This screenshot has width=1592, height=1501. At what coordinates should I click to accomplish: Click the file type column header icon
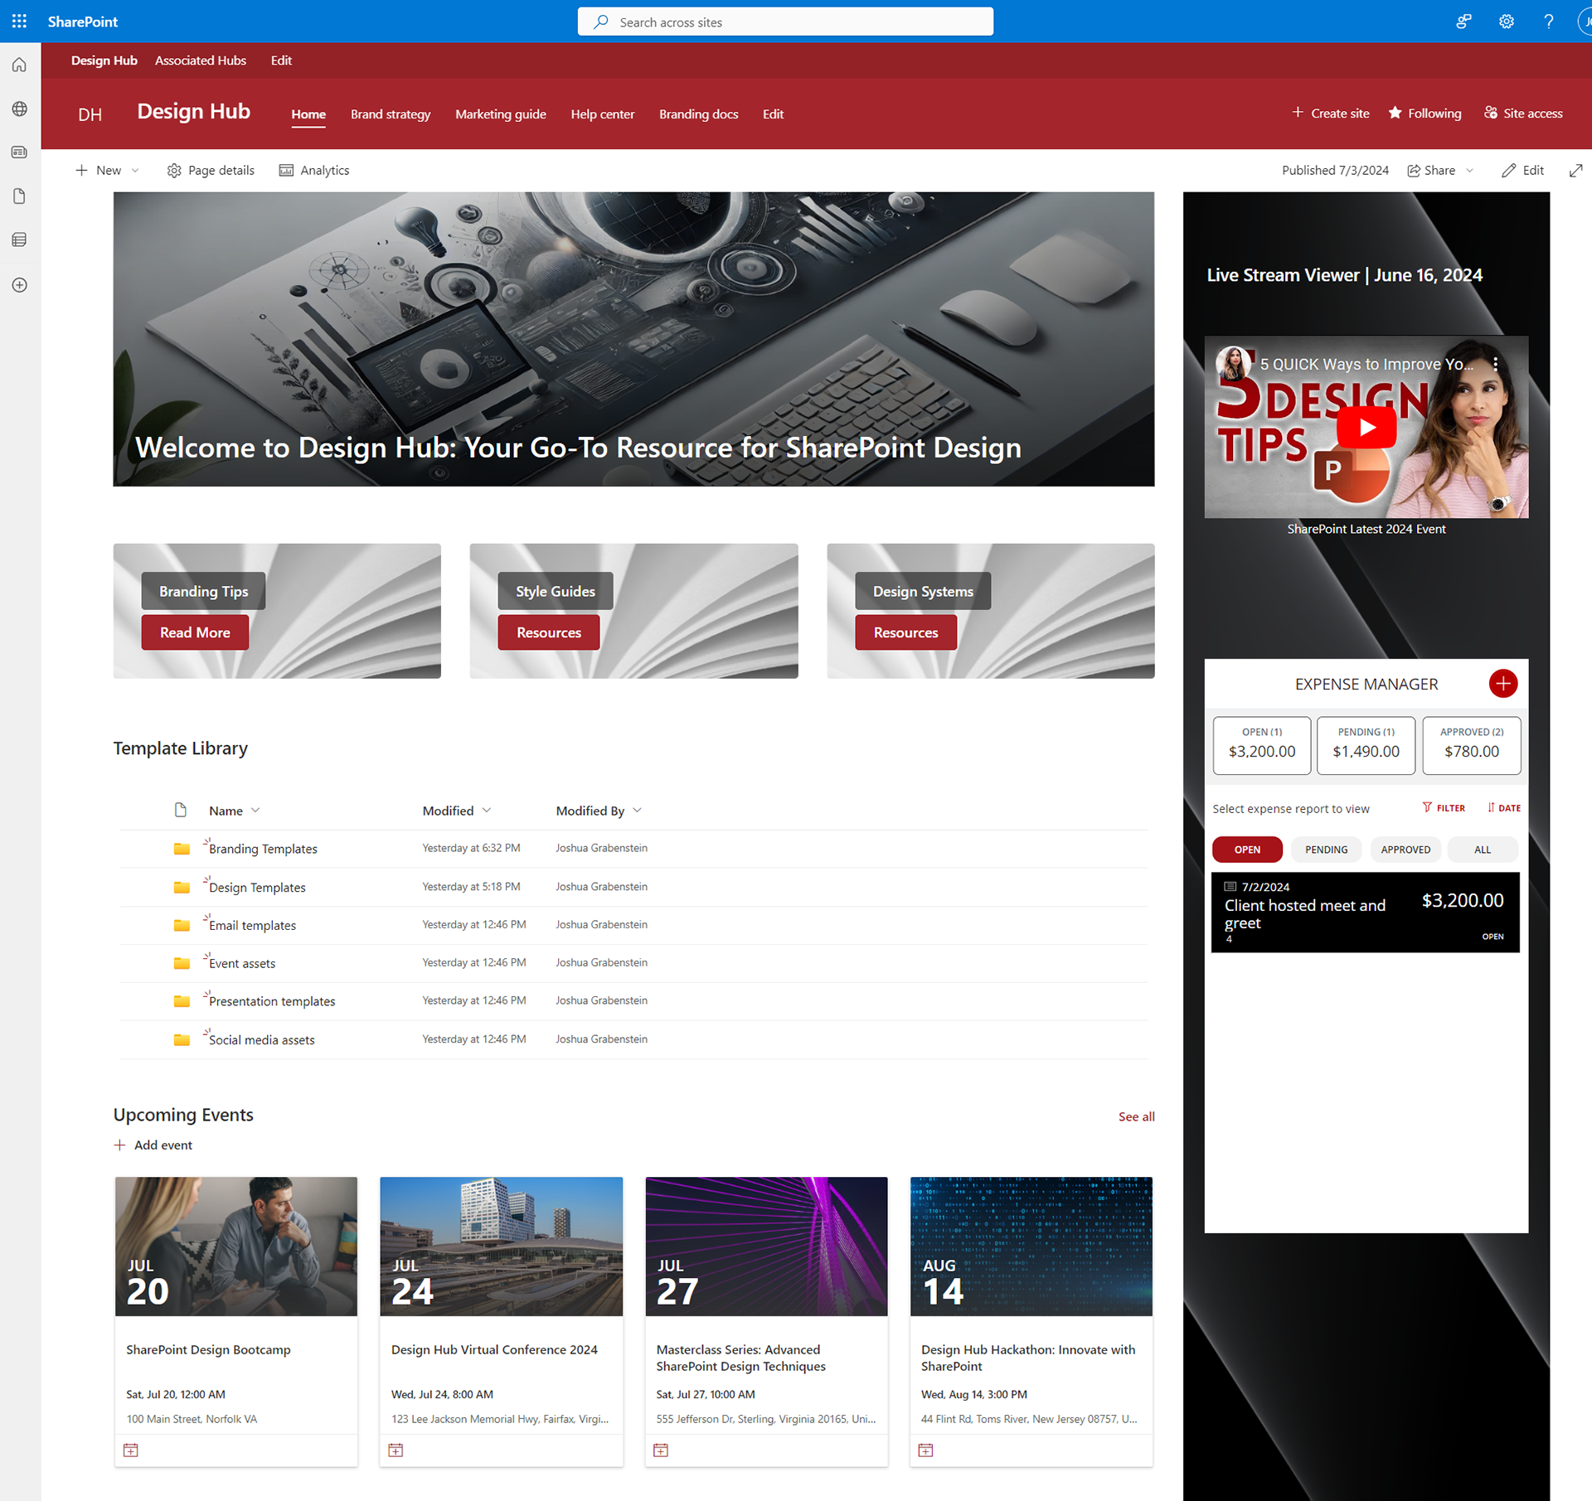click(x=181, y=810)
